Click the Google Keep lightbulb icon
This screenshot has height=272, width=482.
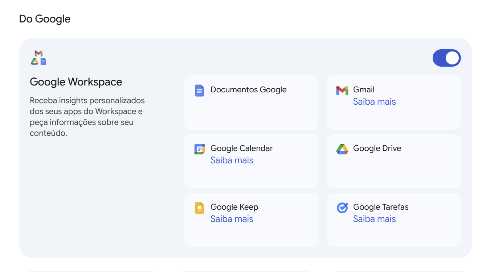200,208
